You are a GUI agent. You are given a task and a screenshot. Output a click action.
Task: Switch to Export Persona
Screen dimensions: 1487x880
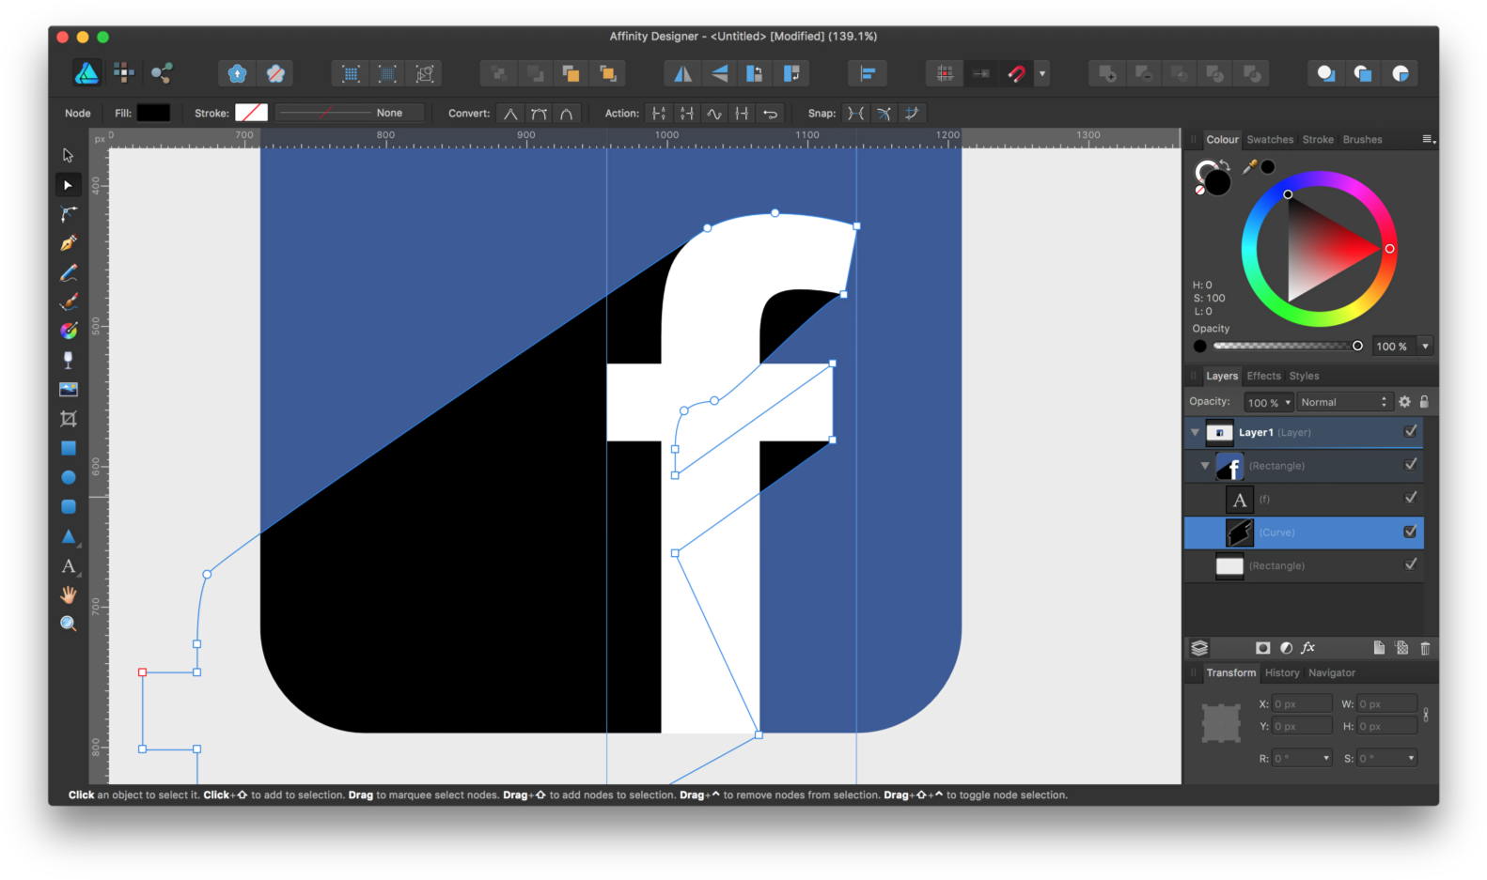[162, 72]
